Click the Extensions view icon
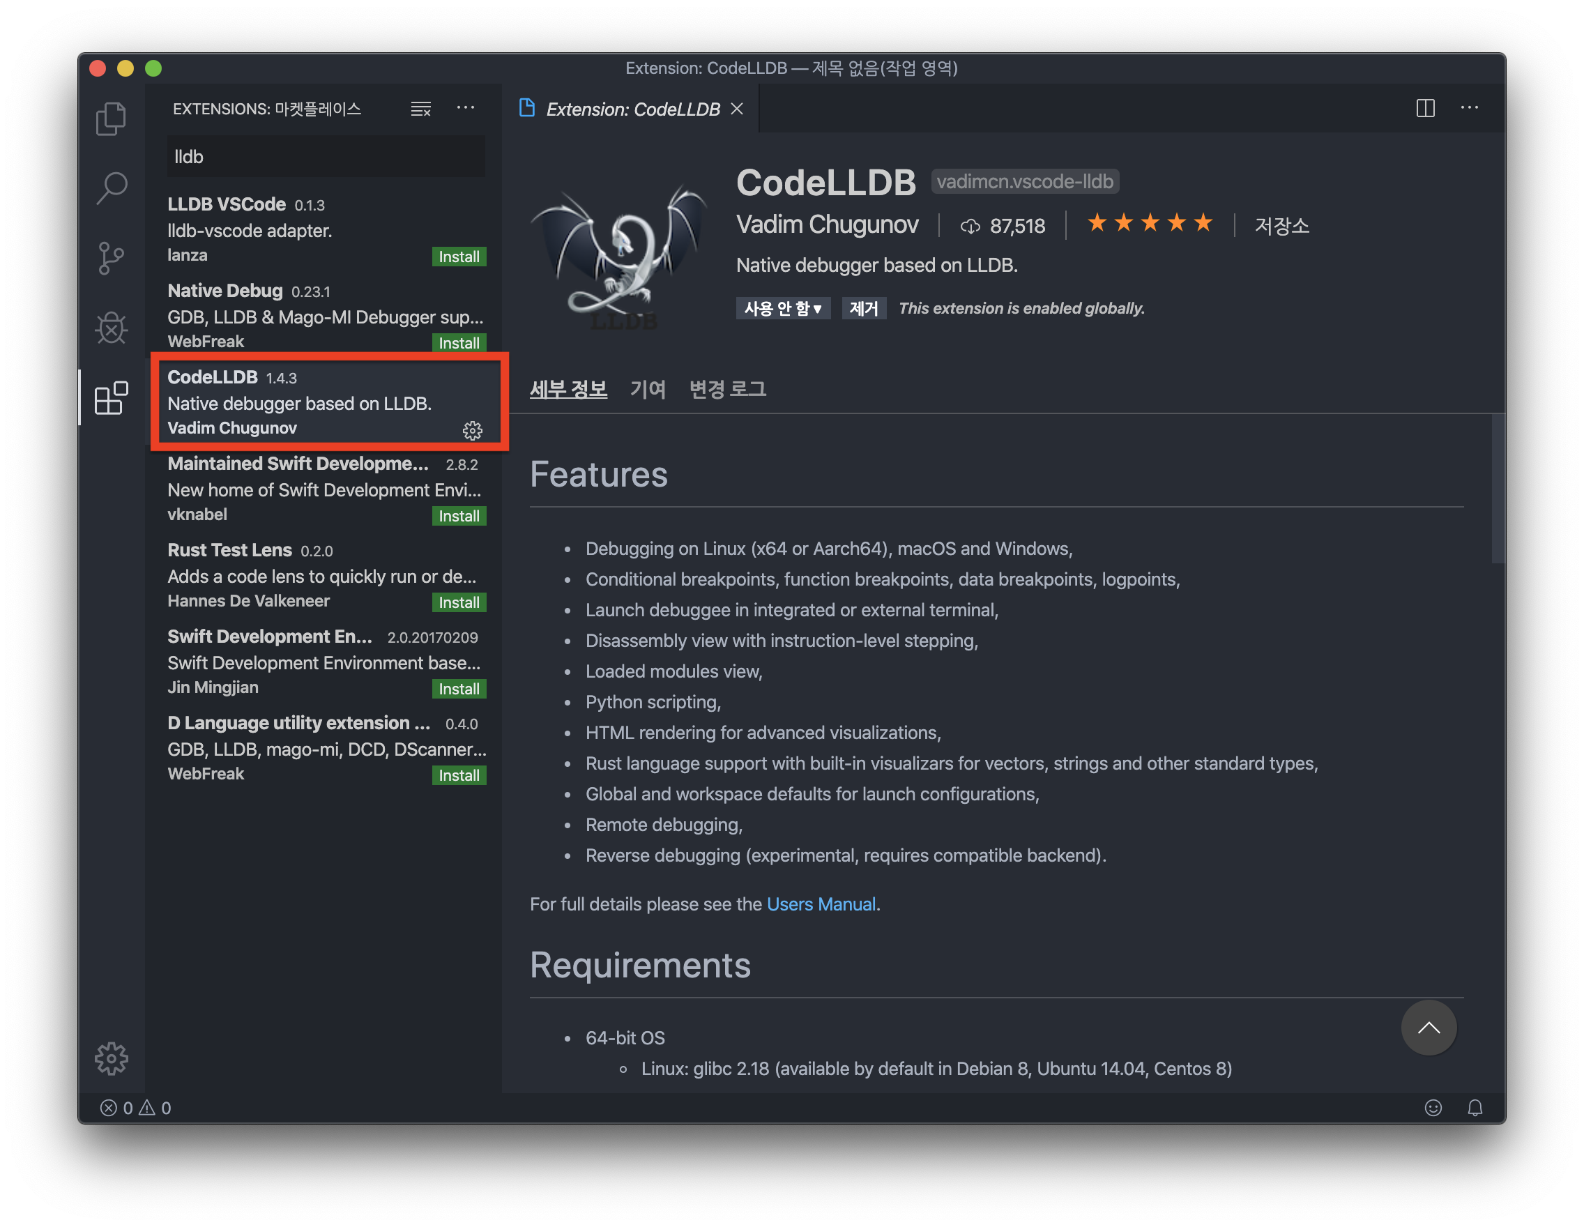Screen dimensions: 1584x1227 [111, 398]
